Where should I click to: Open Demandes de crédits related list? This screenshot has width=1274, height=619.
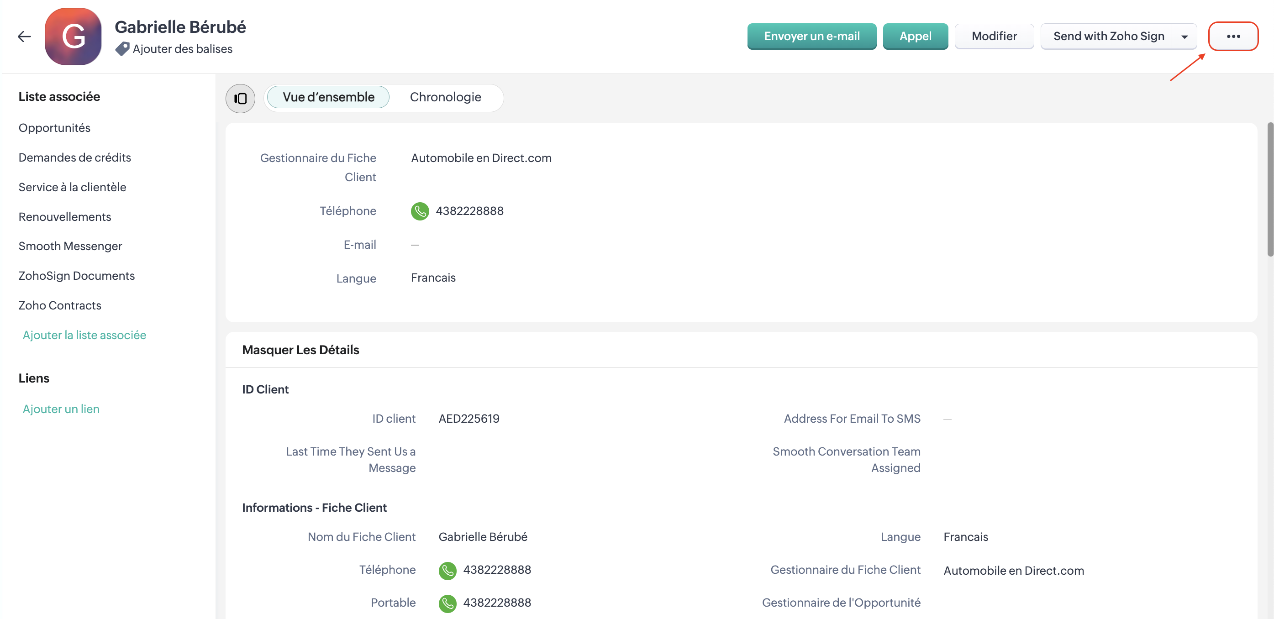tap(75, 157)
